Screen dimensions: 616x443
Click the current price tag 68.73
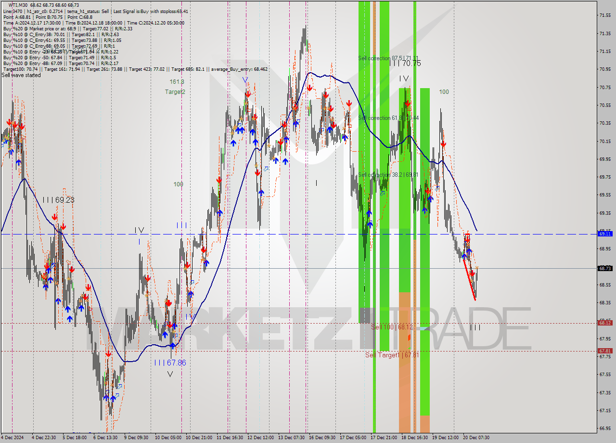(x=605, y=268)
